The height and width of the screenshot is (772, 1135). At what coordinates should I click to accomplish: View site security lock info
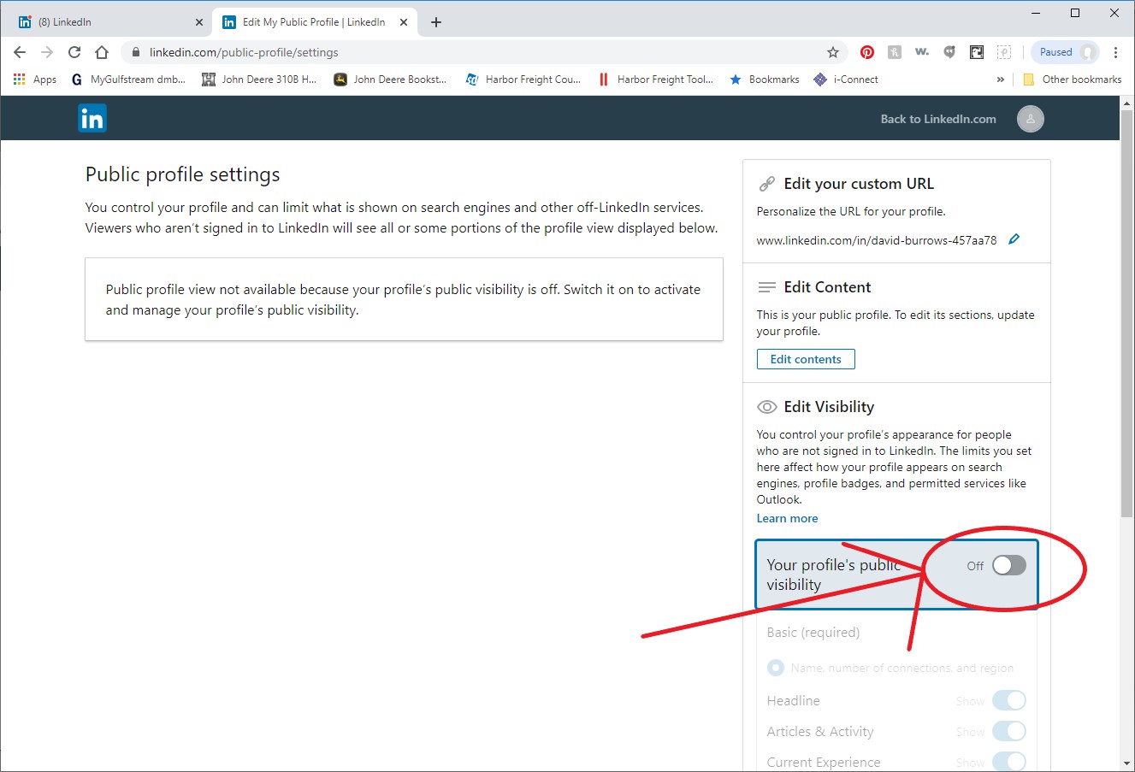tap(135, 52)
